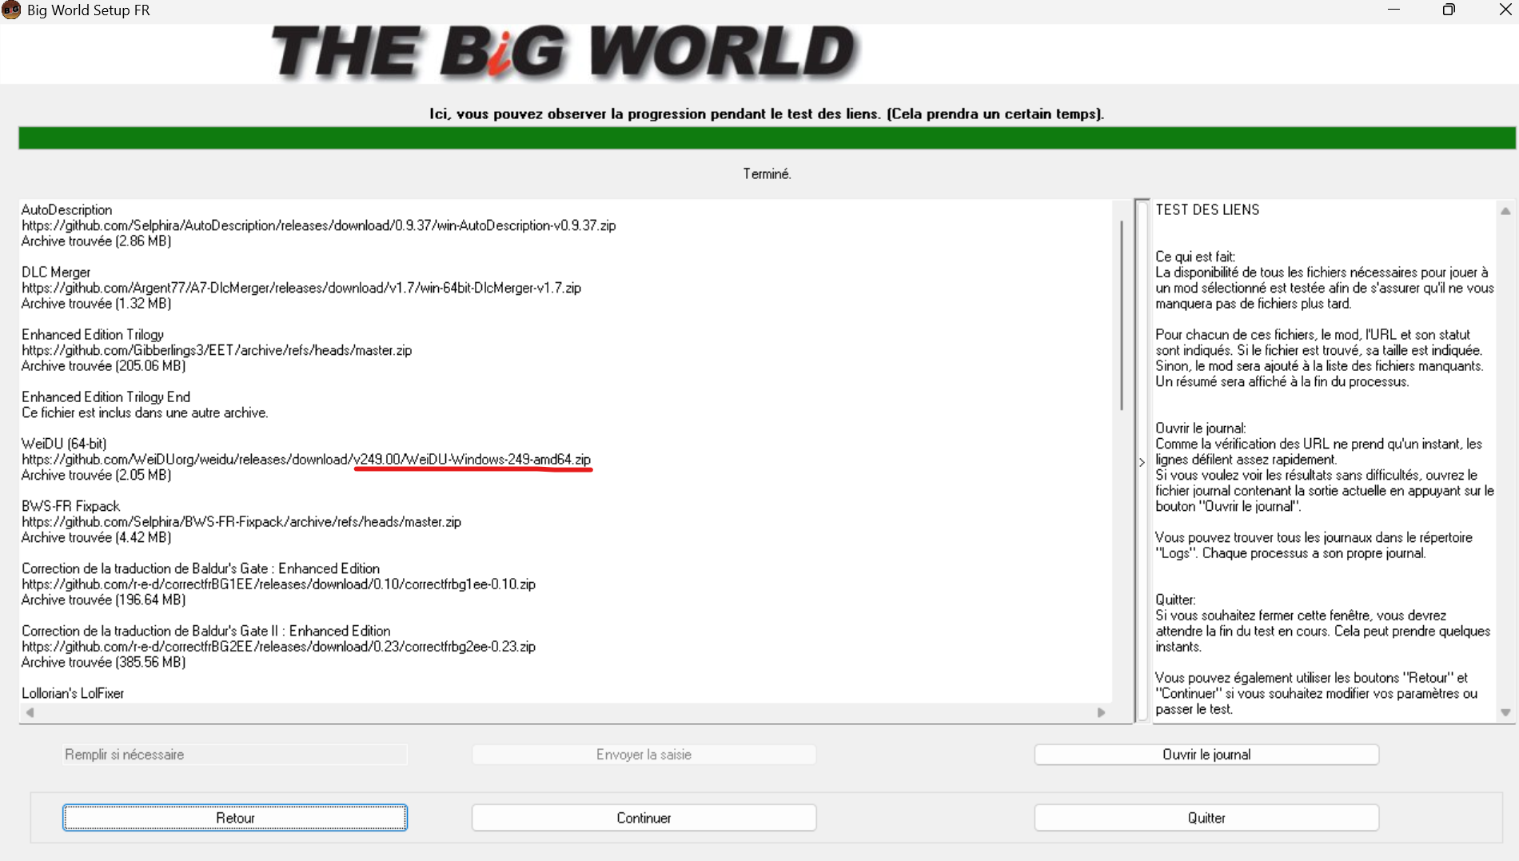Click 'Ce fichier est inclus dans une autre archive.'
The height and width of the screenshot is (861, 1519).
(145, 413)
